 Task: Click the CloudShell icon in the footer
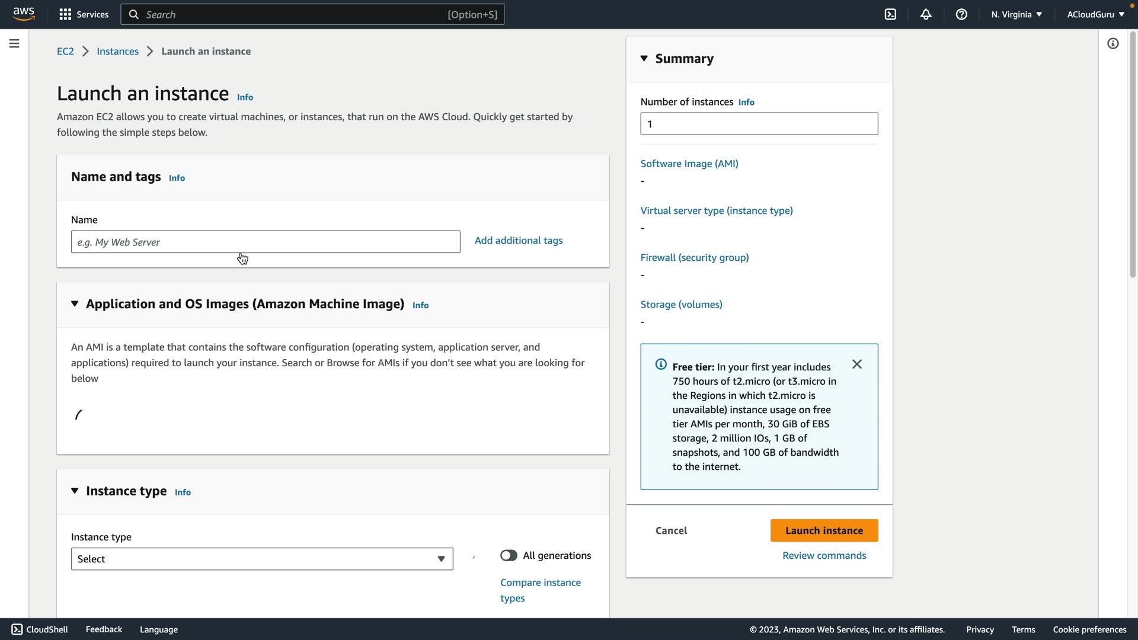(x=17, y=629)
